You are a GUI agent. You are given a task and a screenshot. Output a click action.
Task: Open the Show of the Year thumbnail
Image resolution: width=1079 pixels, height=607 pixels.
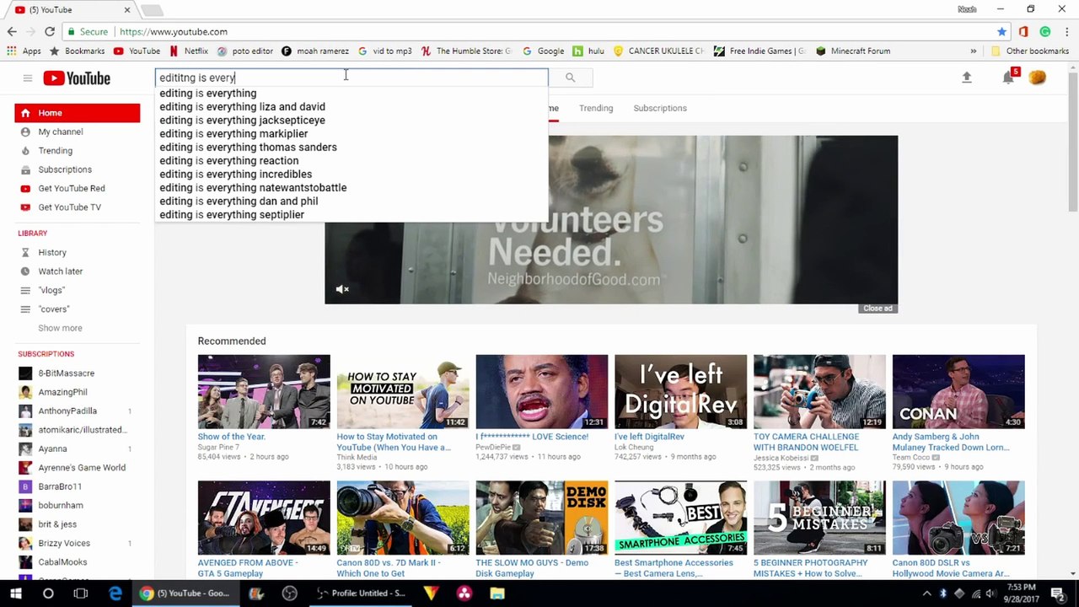(264, 392)
